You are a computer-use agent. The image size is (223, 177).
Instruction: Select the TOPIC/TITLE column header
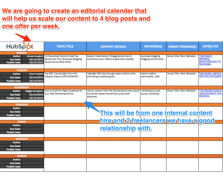point(65,46)
